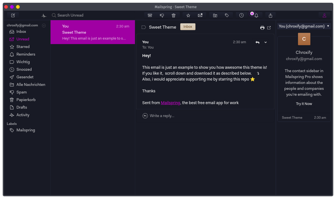
Task: Pop the thread out into a new window
Action: point(269,28)
